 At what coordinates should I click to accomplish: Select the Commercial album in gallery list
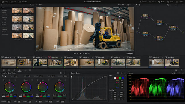point(5,30)
